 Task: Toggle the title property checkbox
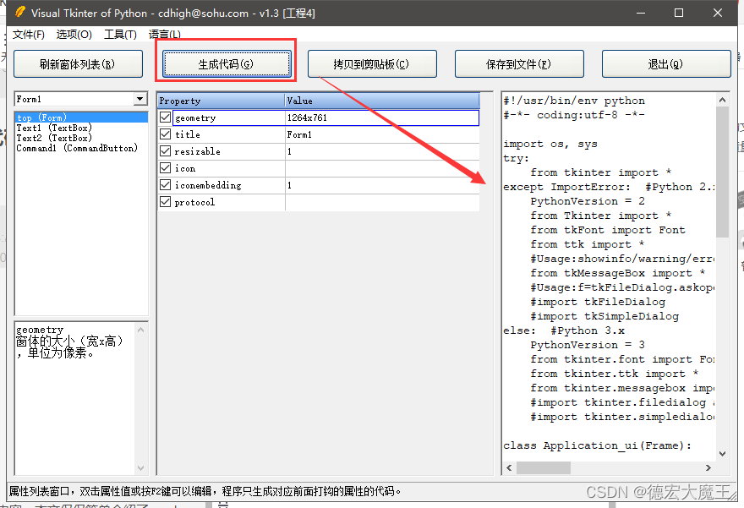tap(165, 134)
